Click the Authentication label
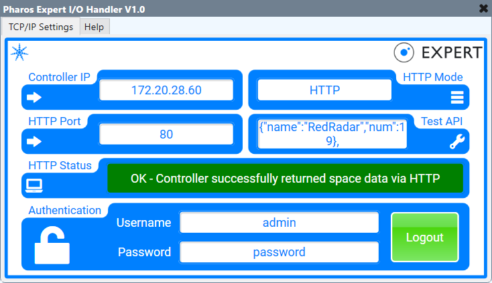This screenshot has height=283, width=492. tap(64, 210)
